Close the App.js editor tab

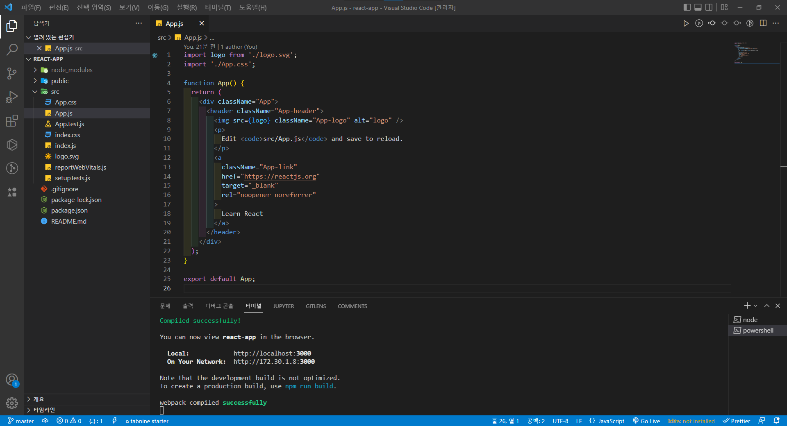tap(202, 23)
